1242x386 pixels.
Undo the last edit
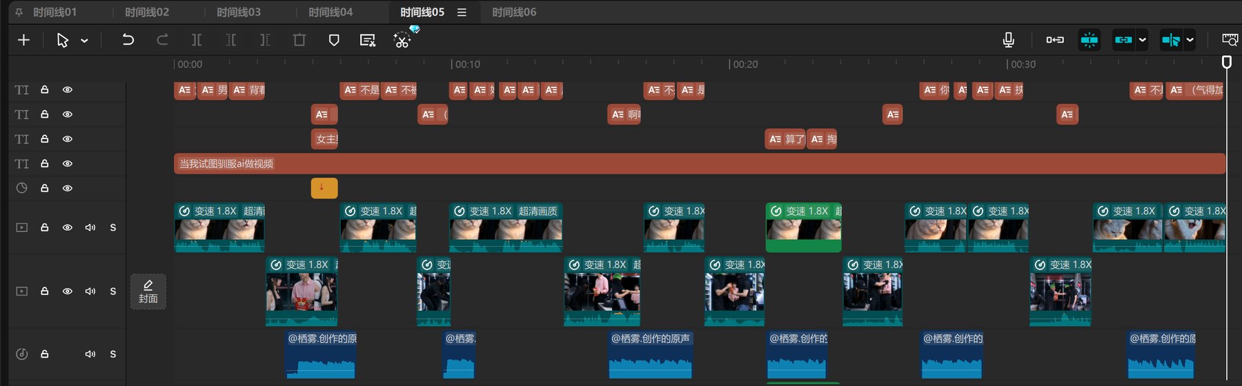[x=128, y=40]
